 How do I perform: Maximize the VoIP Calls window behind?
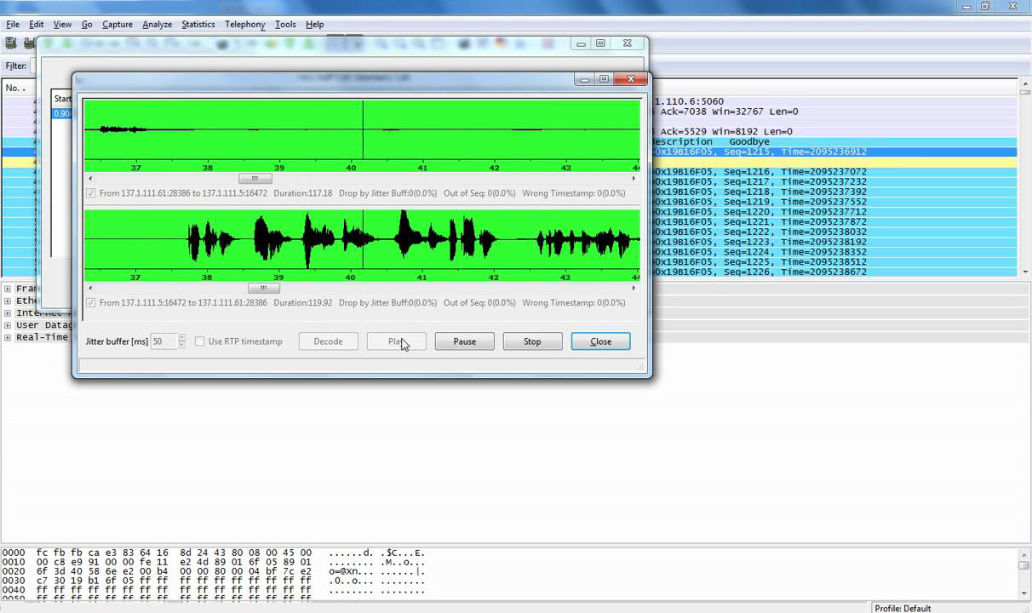600,43
